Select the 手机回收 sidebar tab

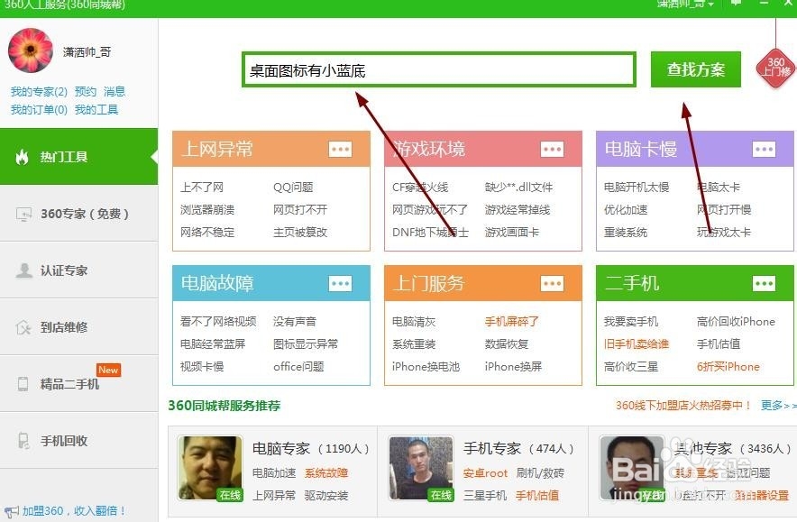78,441
